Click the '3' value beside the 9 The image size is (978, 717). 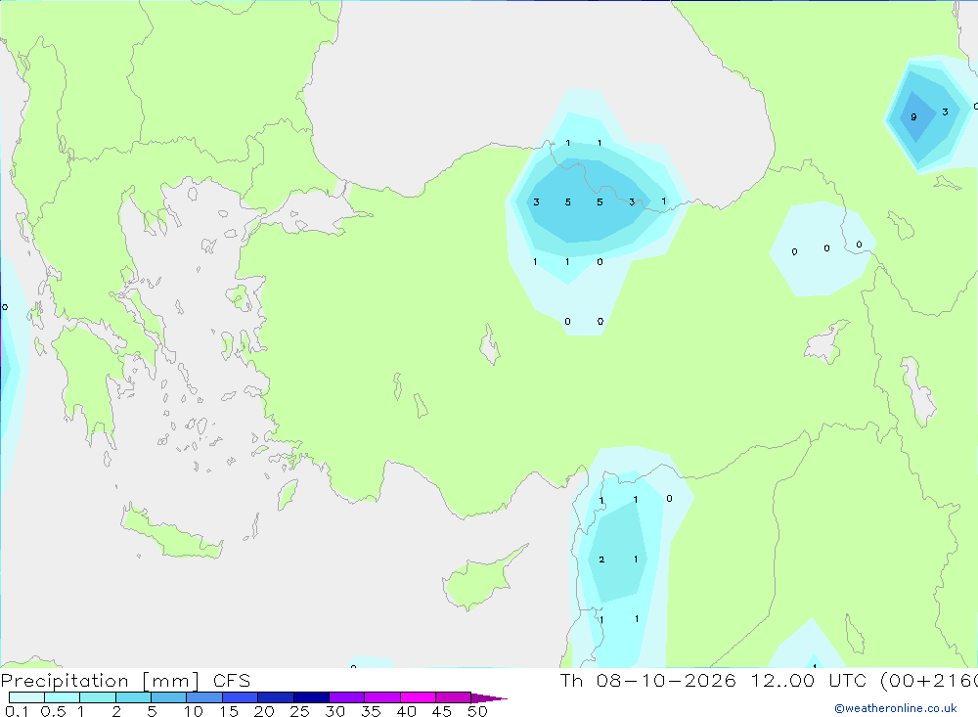click(946, 112)
